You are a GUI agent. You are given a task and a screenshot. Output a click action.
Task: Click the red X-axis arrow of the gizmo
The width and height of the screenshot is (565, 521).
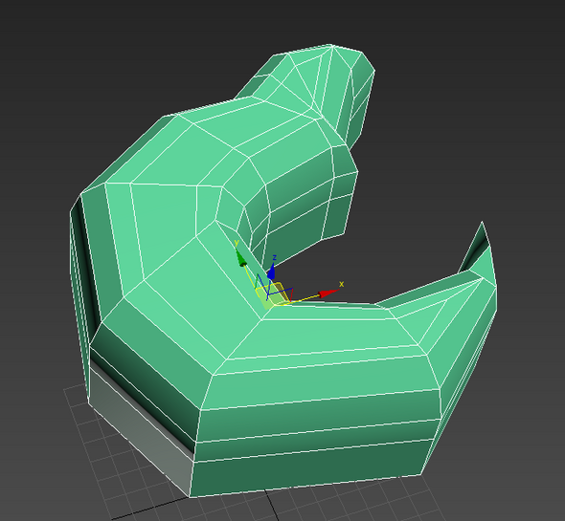tap(328, 293)
